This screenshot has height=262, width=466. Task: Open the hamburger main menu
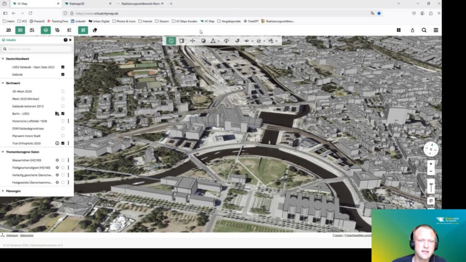point(436,30)
